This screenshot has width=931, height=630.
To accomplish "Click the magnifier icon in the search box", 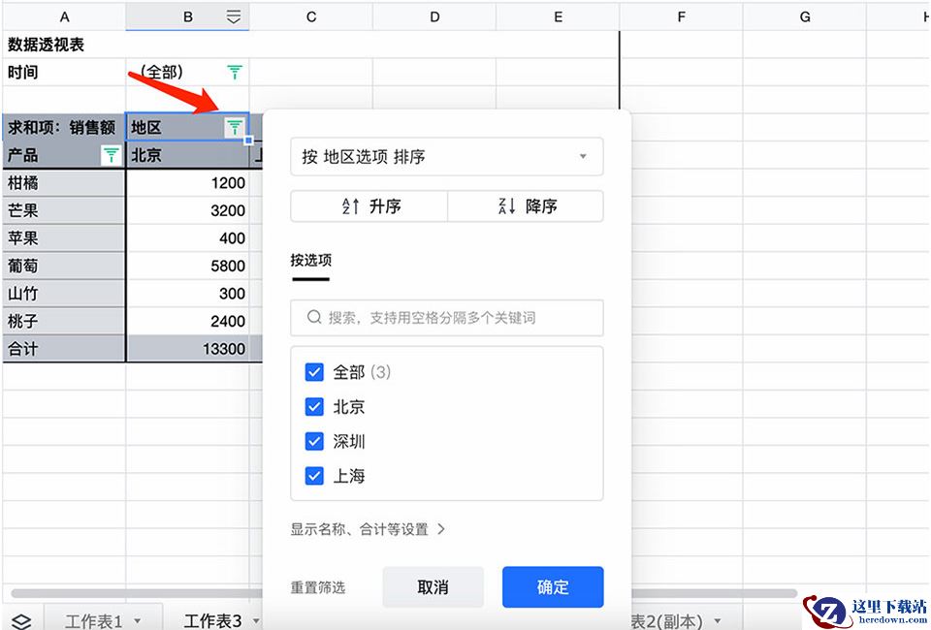I will click(x=313, y=317).
